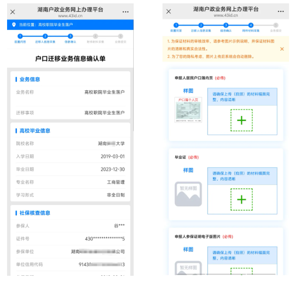Screen dimensions: 290x281
Task: Dismiss the orange notice with its X icon
Action: (x=282, y=49)
